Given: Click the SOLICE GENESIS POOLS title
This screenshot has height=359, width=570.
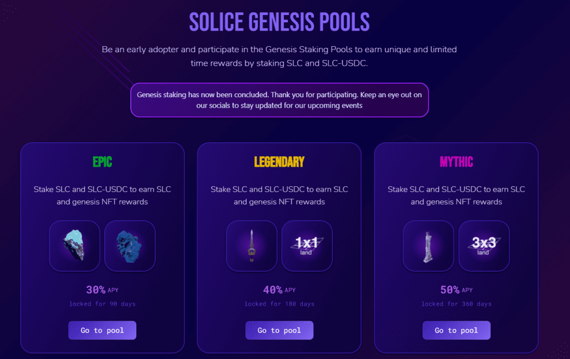Looking at the screenshot, I should pyautogui.click(x=279, y=22).
